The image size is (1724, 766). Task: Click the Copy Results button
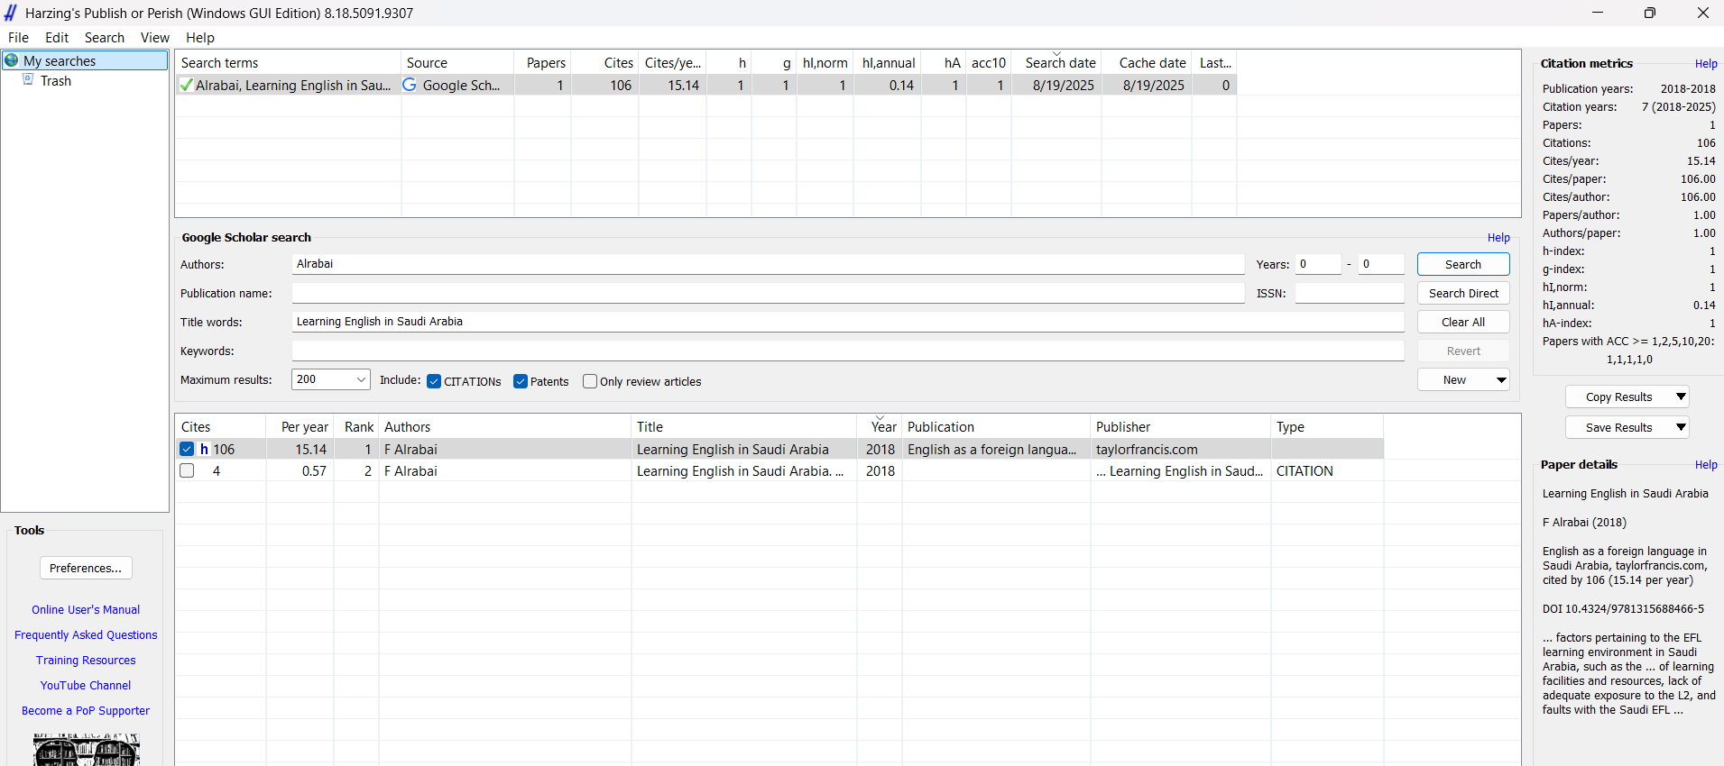(1619, 397)
